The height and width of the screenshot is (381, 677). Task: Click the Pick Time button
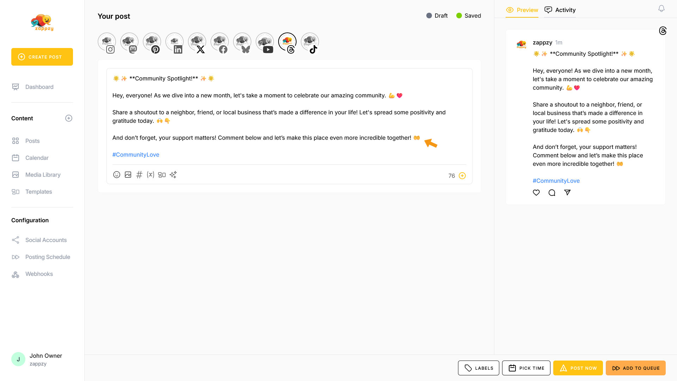pos(526,368)
